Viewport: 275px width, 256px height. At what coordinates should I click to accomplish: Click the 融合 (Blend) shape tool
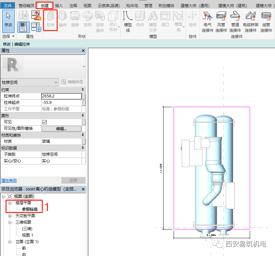point(63,19)
